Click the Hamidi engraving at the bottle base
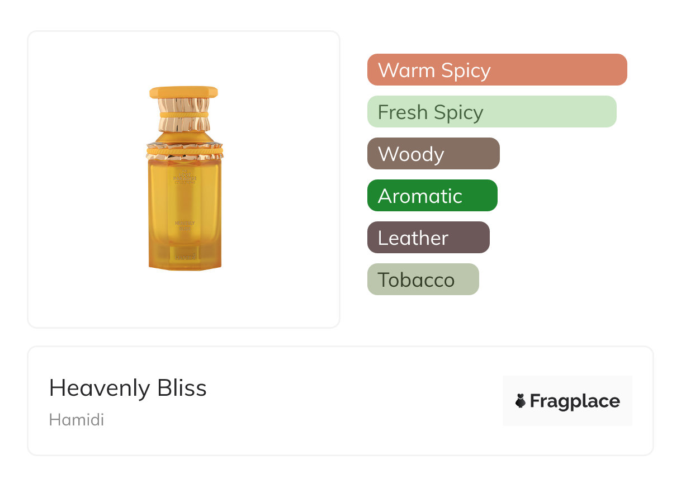 (x=185, y=256)
